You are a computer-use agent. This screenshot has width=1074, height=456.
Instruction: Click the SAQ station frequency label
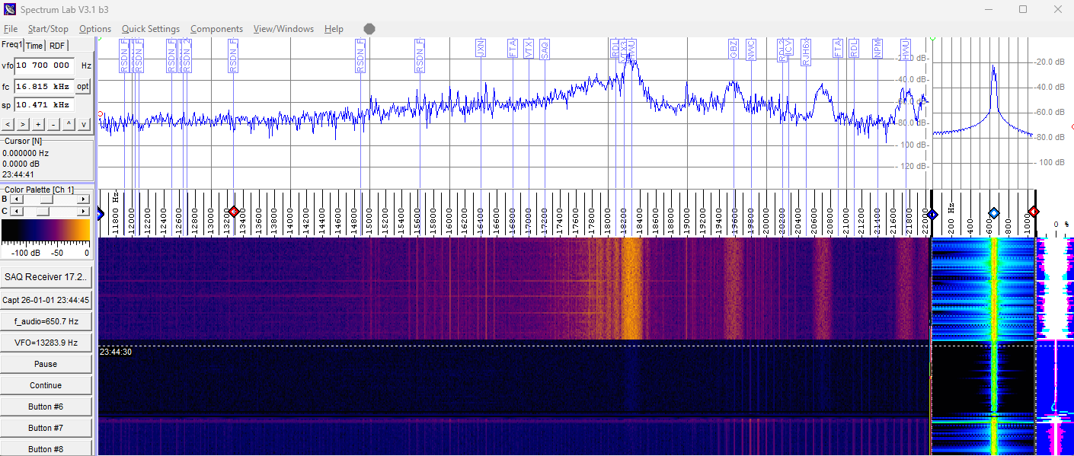point(544,49)
